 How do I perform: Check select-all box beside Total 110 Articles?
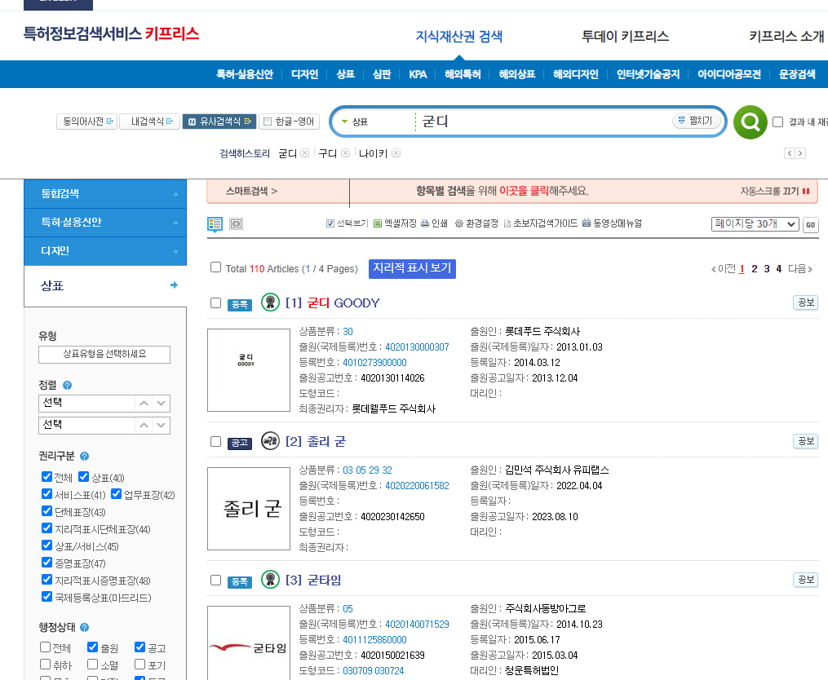215,267
